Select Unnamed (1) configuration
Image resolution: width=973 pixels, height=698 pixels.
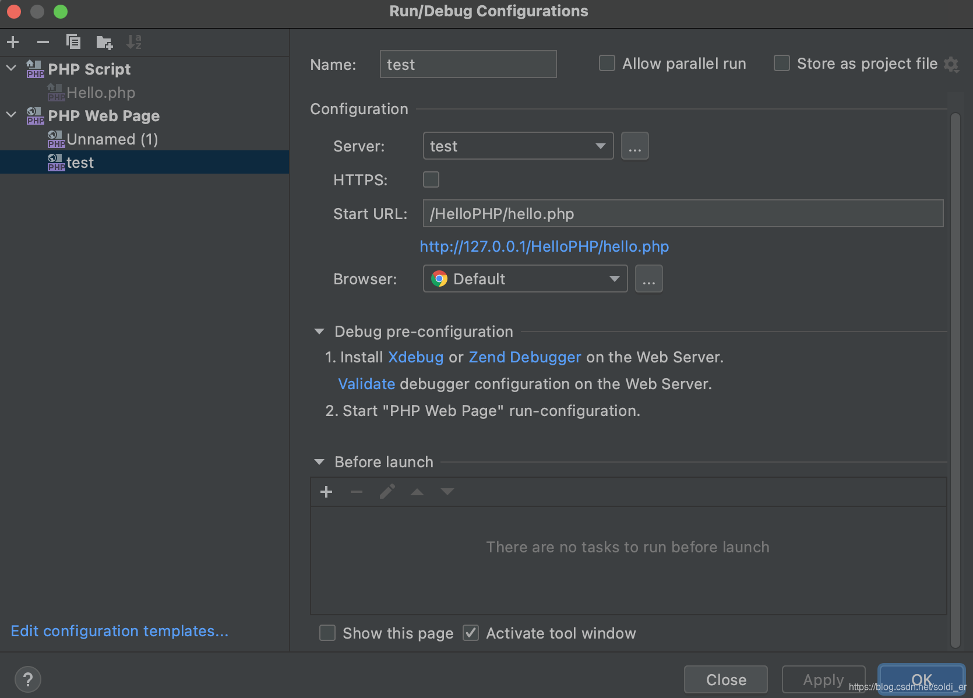[112, 139]
